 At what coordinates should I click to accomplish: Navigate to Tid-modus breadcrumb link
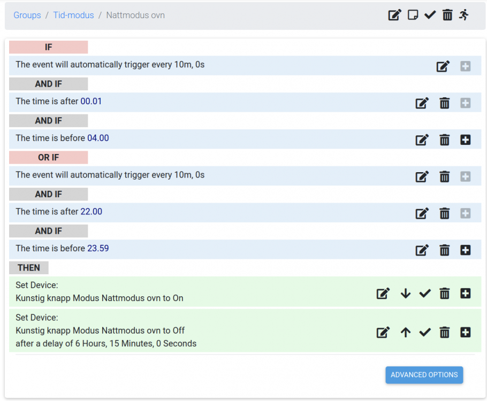click(73, 15)
